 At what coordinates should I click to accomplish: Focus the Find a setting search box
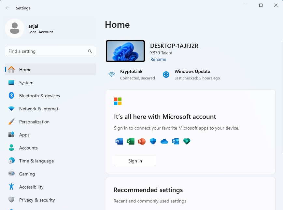tap(50, 51)
